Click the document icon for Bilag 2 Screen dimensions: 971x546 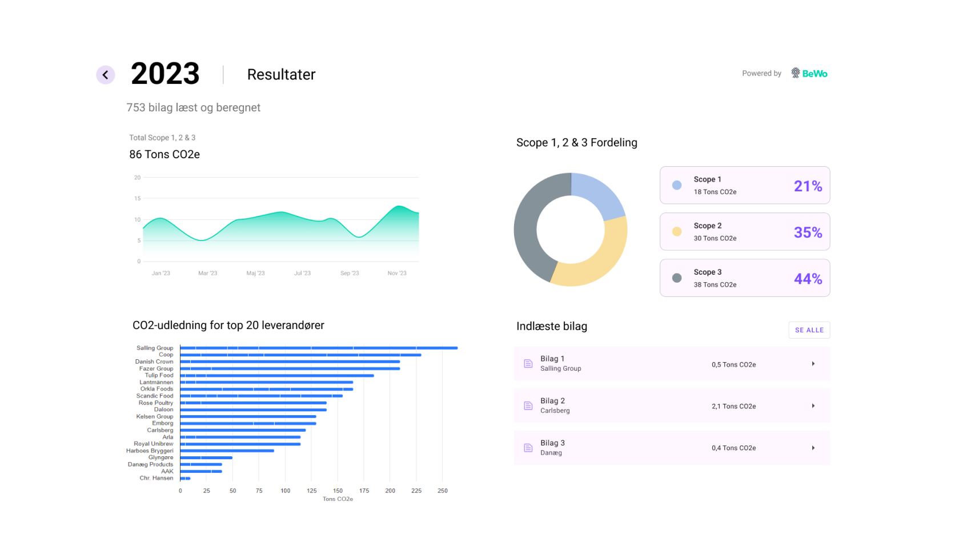[x=528, y=406]
